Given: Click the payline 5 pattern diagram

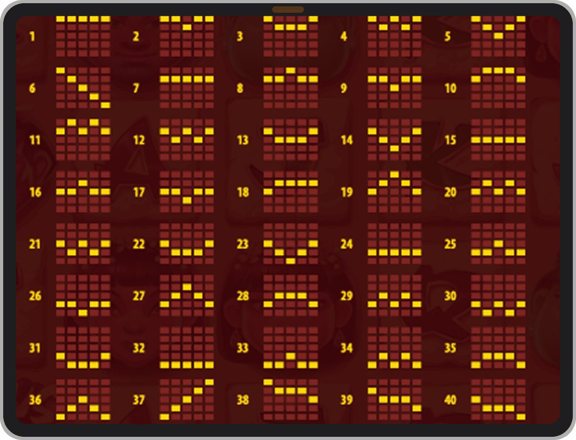Looking at the screenshot, I should coord(498,36).
